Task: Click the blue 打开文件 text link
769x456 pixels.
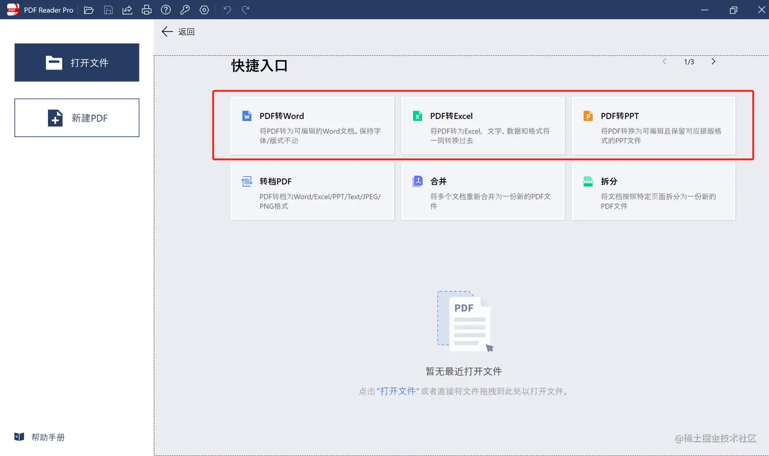Action: pyautogui.click(x=397, y=391)
